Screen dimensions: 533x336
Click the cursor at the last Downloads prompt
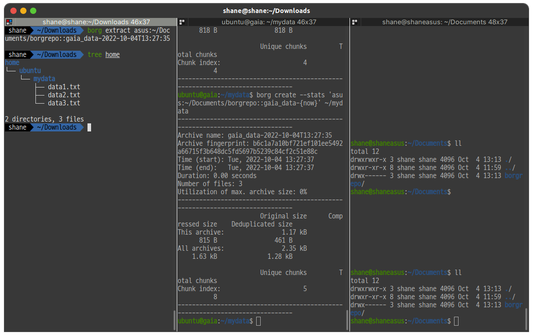[x=89, y=127]
